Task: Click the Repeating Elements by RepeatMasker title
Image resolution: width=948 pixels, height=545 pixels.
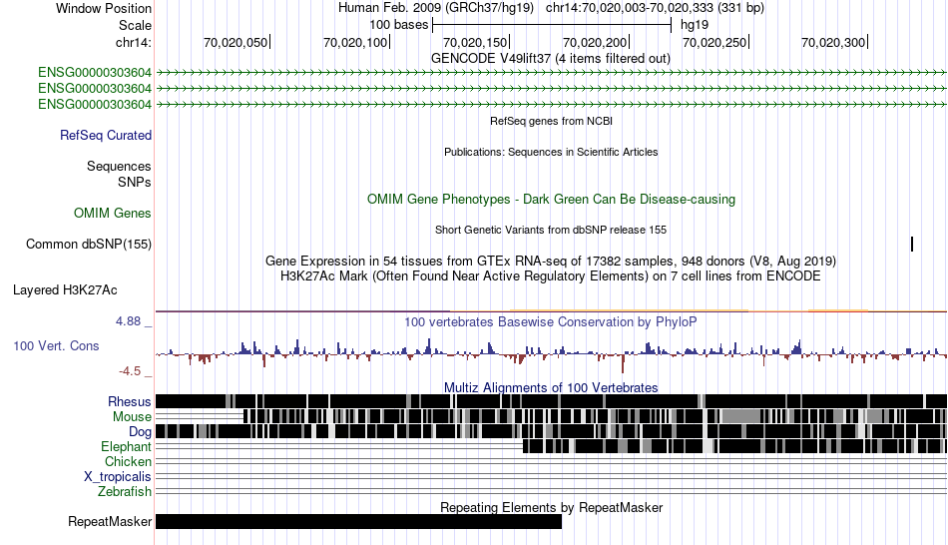Action: point(551,507)
